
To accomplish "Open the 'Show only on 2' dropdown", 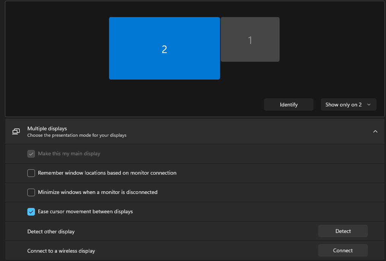I will coord(348,105).
